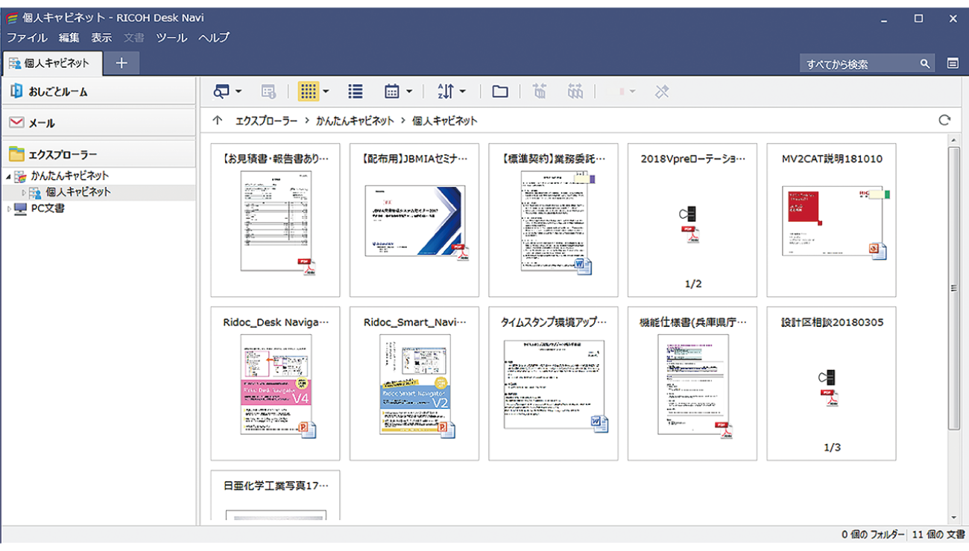Click the refresh arrow above the scrollbar
969x551 pixels.
pos(944,119)
